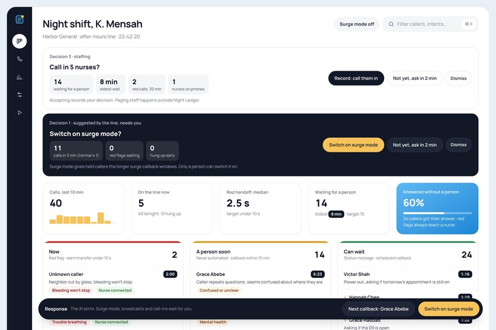Click Harbor General after-hours line subtitle
Image resolution: width=496 pixels, height=330 pixels.
(91, 37)
